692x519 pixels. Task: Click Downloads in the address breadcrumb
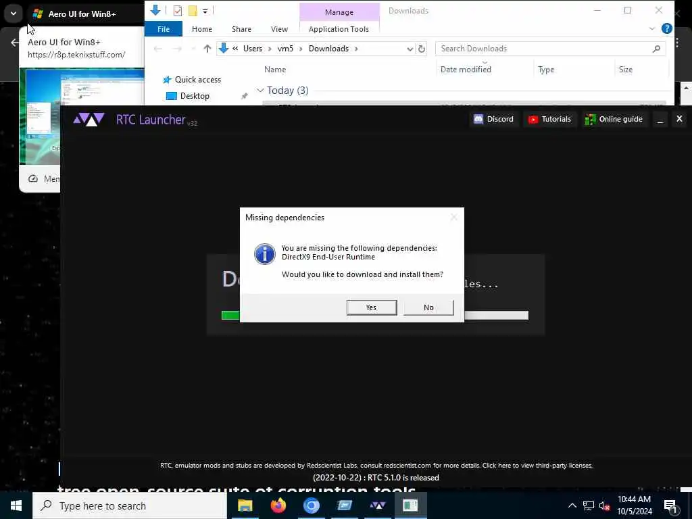point(329,49)
